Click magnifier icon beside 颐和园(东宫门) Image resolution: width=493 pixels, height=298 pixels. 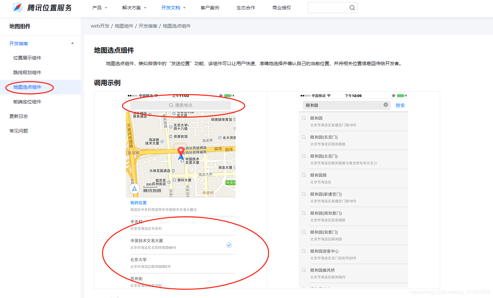coord(304,137)
